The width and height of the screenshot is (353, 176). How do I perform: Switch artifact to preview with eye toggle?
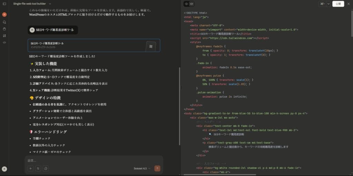186,4
